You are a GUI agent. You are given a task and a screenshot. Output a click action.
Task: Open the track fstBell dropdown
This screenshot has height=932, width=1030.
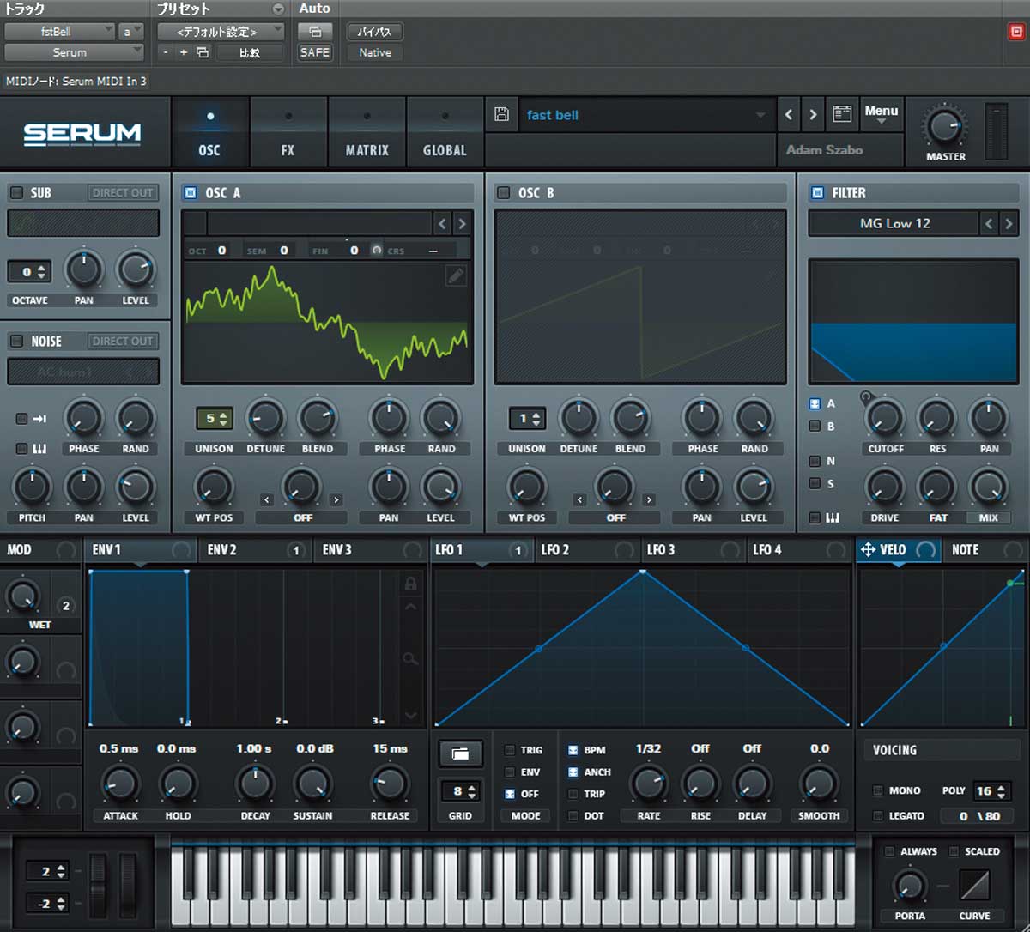click(x=59, y=32)
